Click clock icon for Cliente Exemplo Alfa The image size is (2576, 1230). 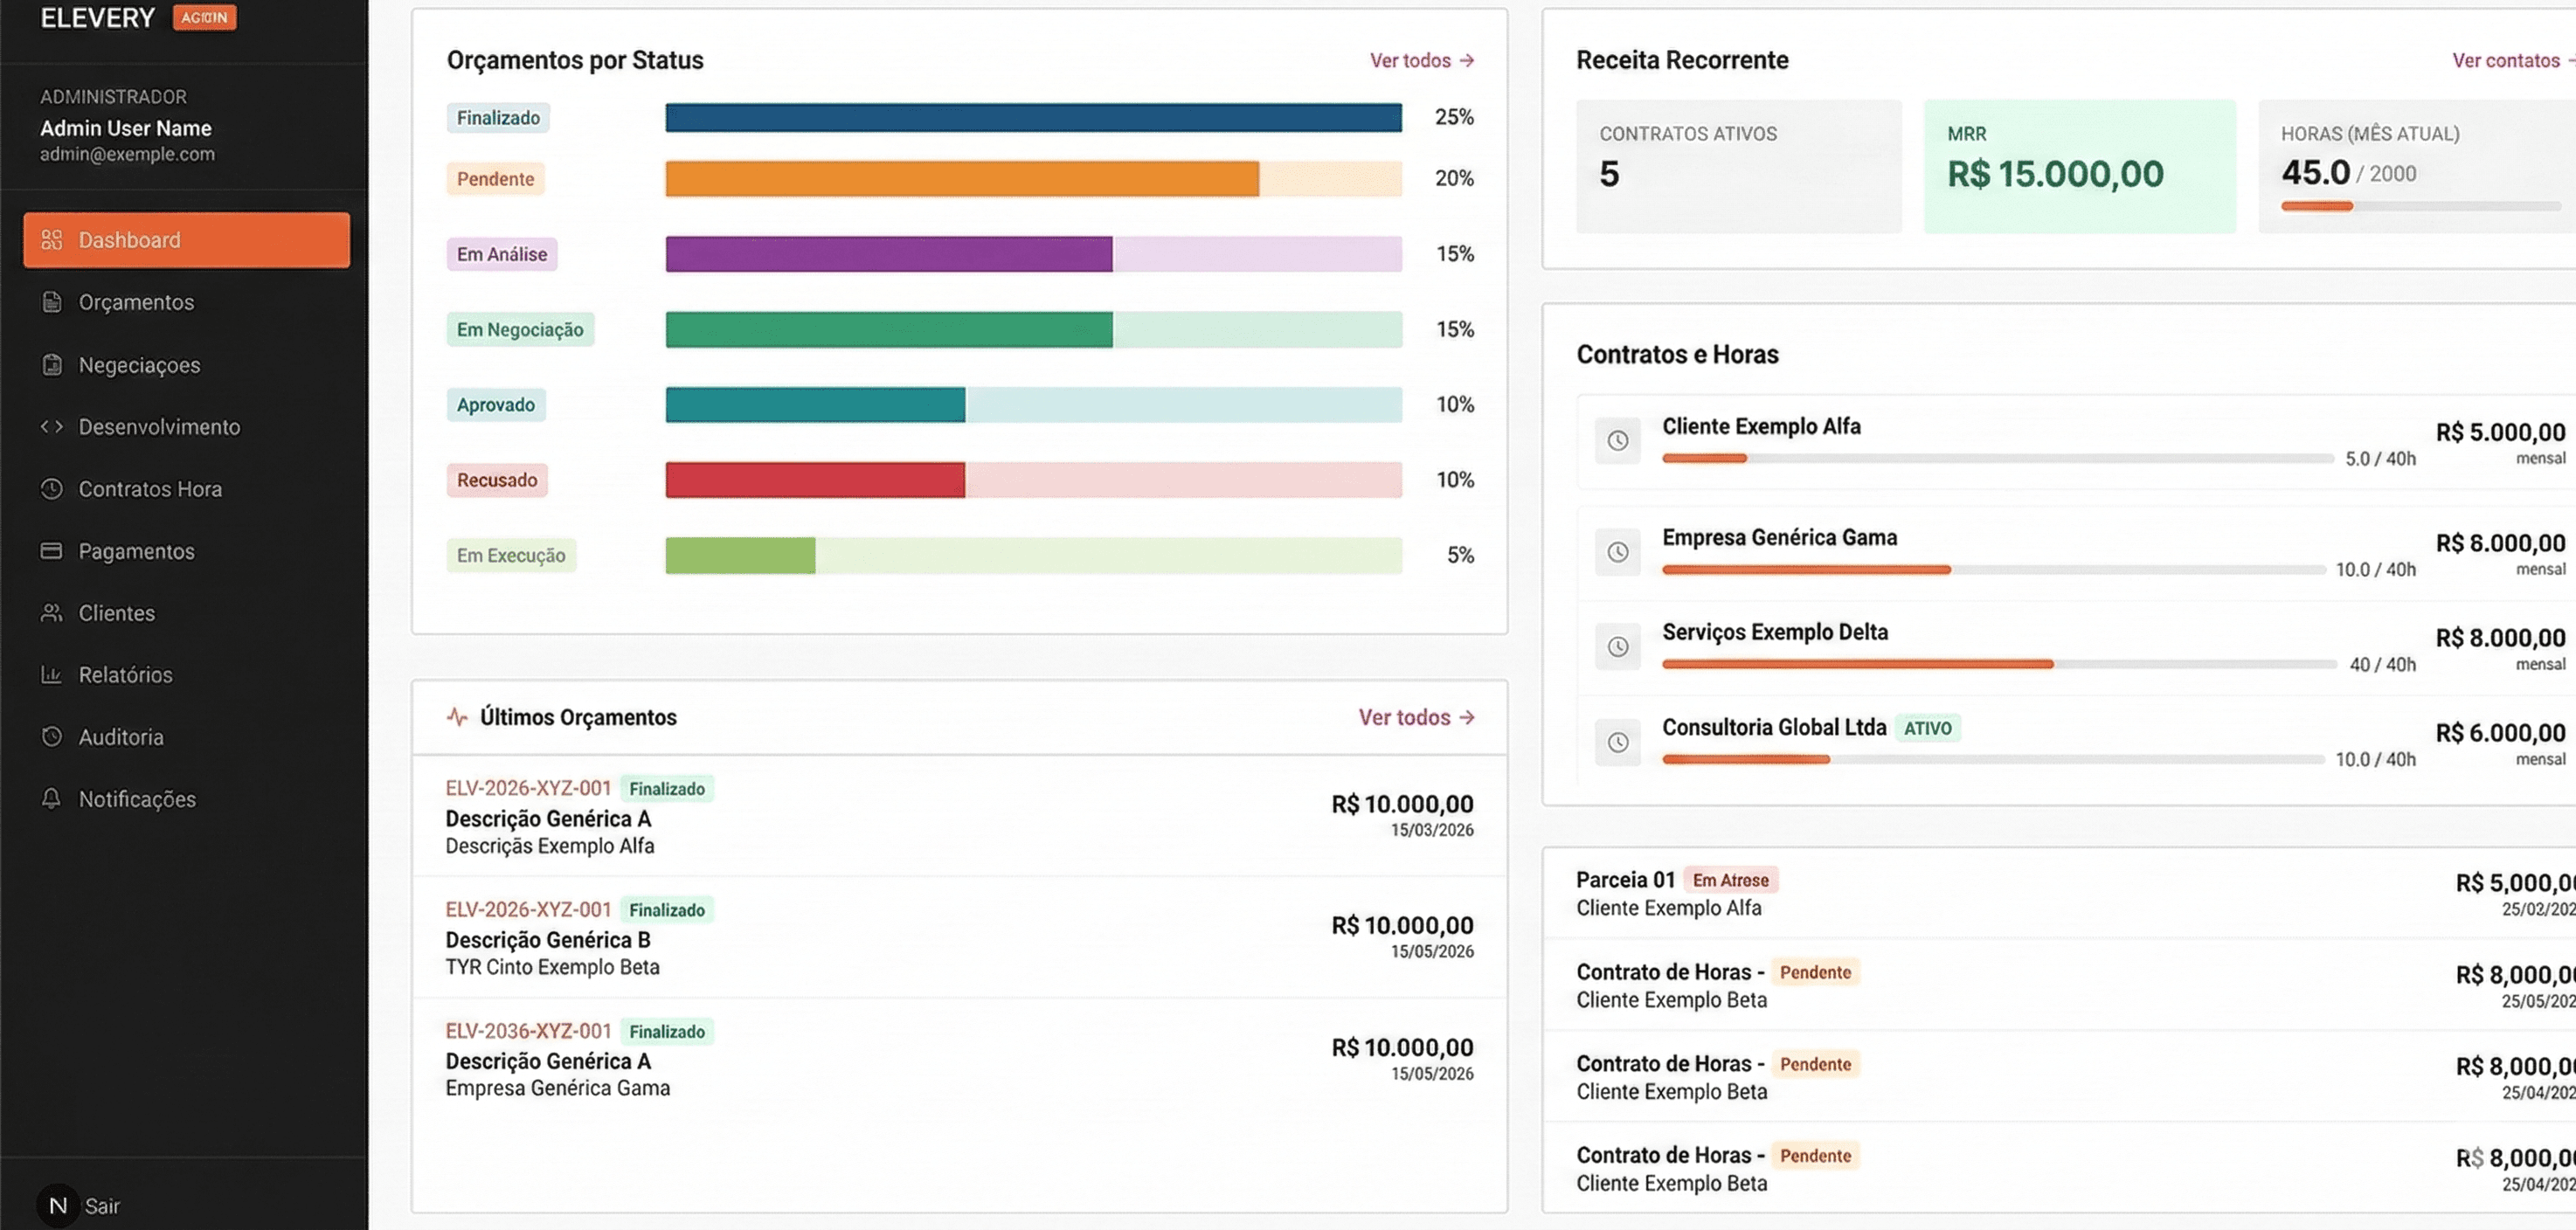tap(1617, 441)
